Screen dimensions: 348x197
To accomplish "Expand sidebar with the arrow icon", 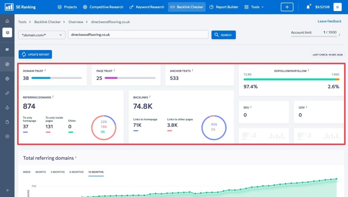I will (x=7, y=190).
